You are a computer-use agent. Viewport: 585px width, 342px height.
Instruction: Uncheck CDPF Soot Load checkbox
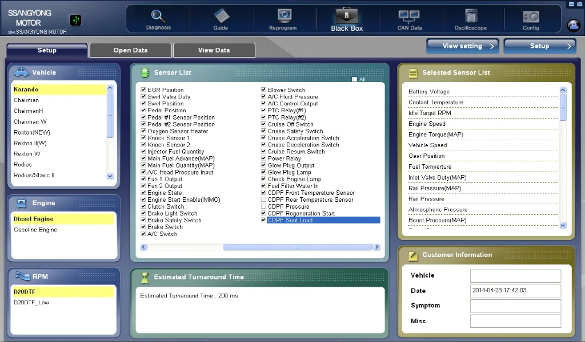click(x=263, y=220)
